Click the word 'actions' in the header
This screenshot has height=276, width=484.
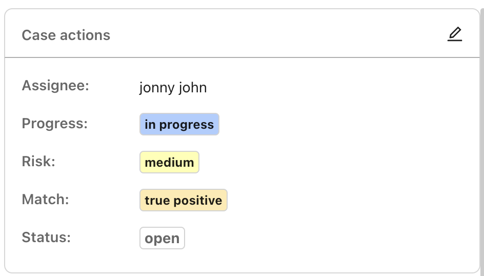tap(85, 35)
